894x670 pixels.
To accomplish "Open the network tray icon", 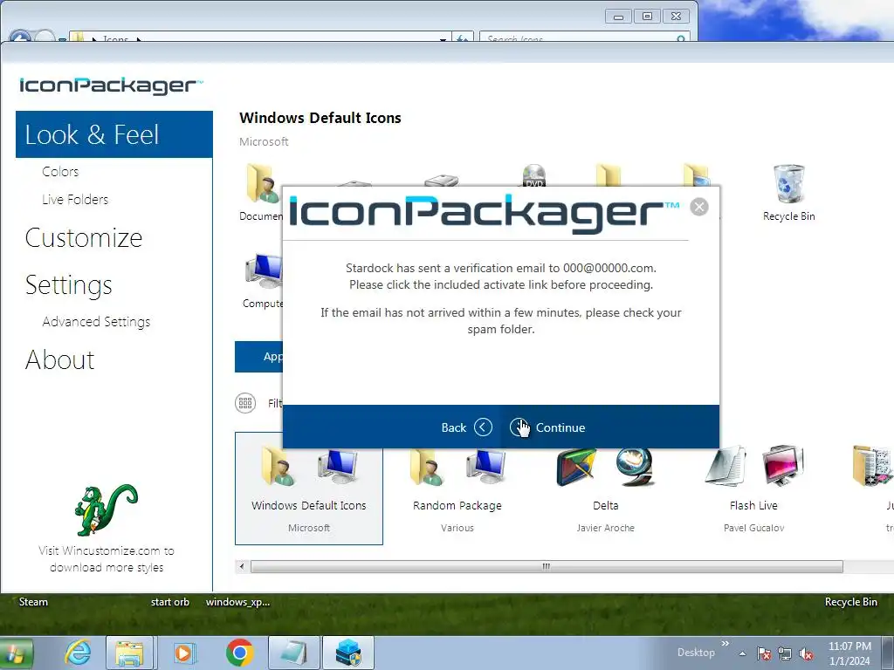I will click(x=785, y=653).
